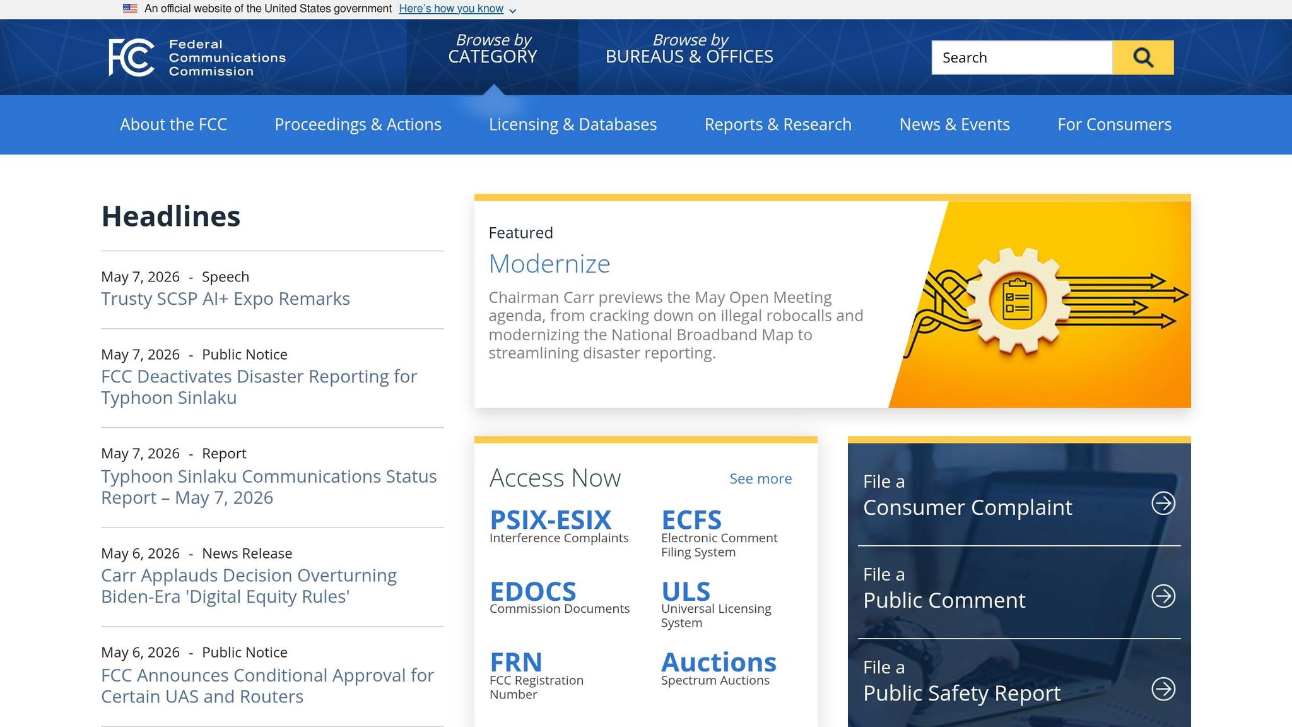Click "May 7, 2026 - Report" text
The image size is (1292, 727).
(x=173, y=454)
